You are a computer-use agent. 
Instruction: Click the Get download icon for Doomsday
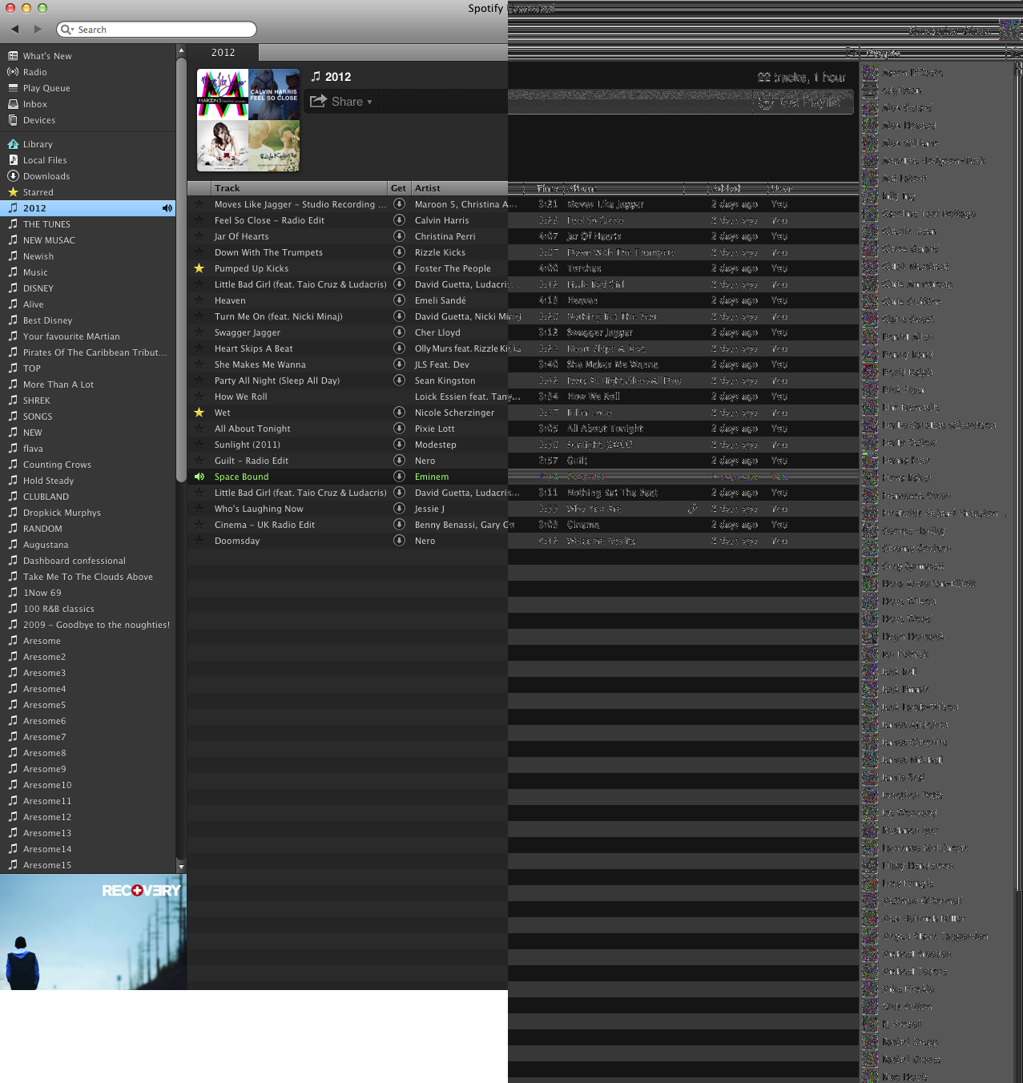[399, 541]
